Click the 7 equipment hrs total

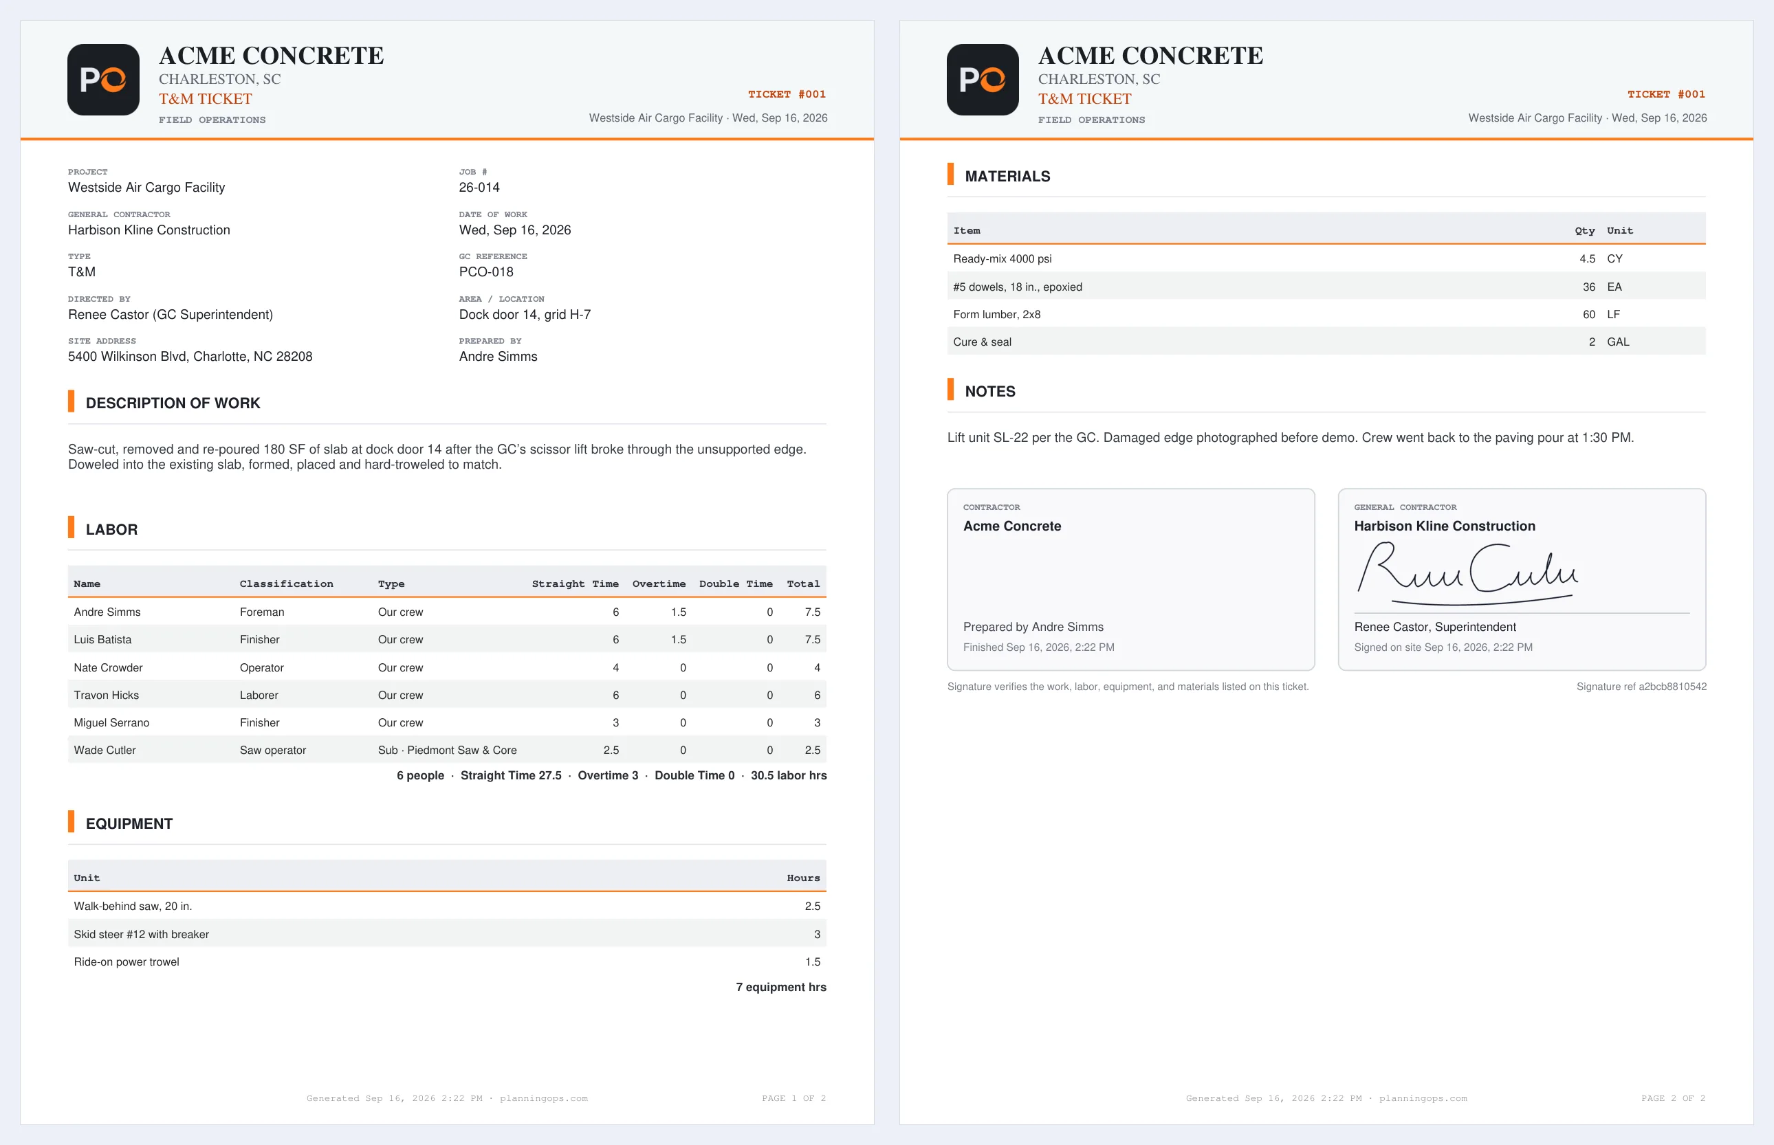coord(781,988)
